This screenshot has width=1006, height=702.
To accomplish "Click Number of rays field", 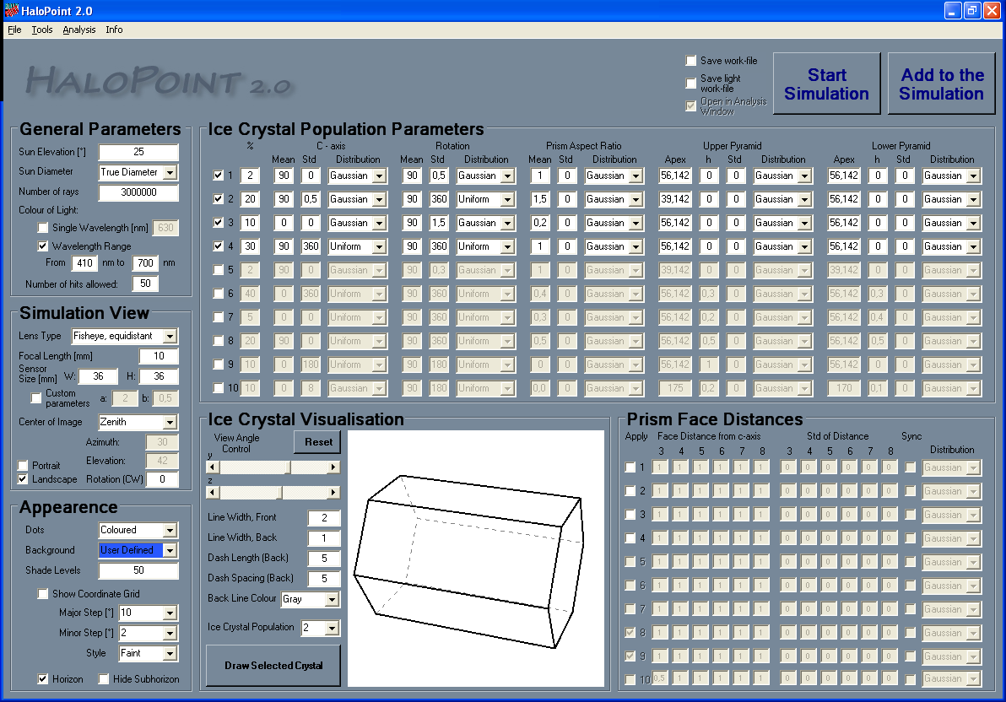I will pos(138,192).
